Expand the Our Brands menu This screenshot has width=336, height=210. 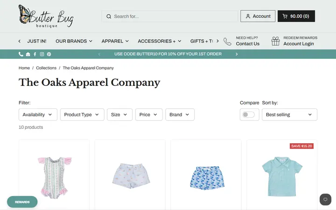(74, 41)
